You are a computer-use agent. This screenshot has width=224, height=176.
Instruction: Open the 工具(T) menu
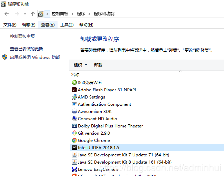pyautogui.click(x=67, y=25)
